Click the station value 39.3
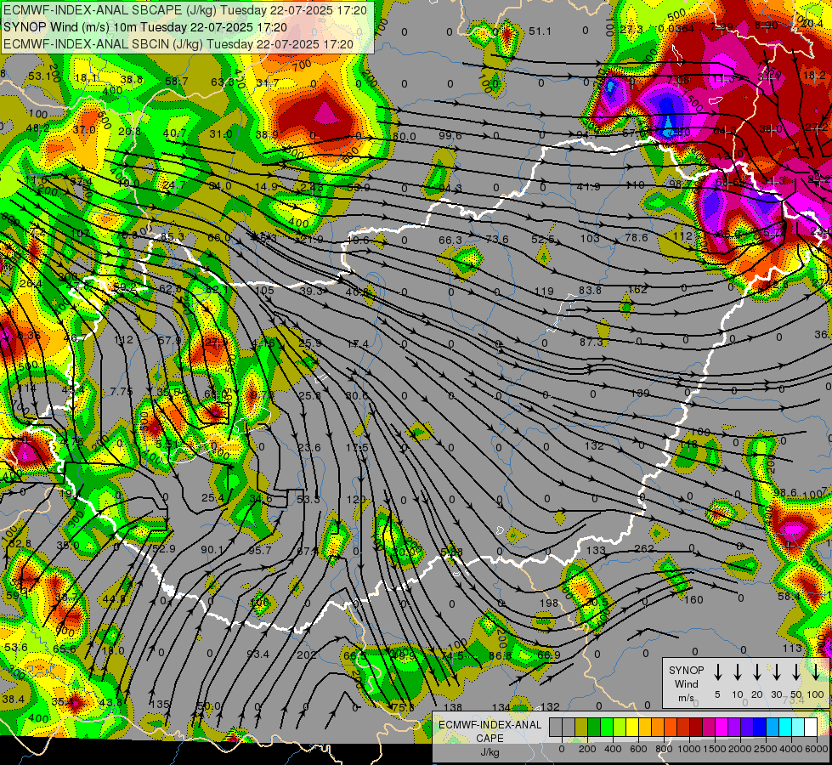The image size is (832, 765). point(311,291)
